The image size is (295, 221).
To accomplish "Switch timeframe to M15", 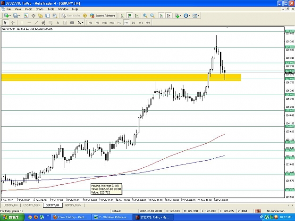I will (105, 23).
